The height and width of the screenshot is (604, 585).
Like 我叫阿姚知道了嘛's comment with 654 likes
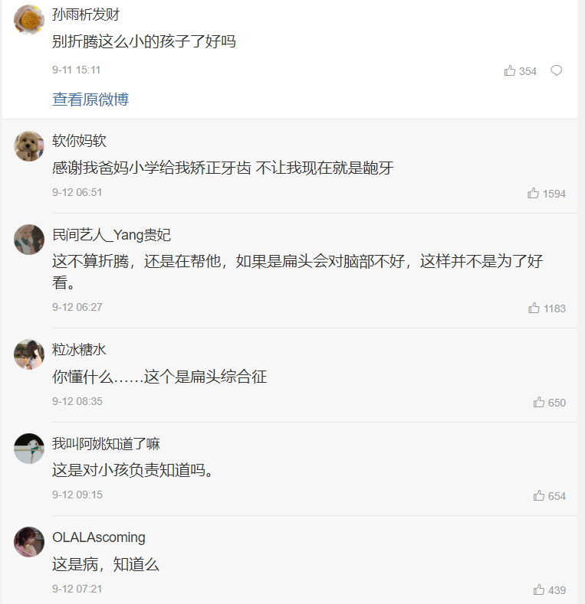pos(539,496)
